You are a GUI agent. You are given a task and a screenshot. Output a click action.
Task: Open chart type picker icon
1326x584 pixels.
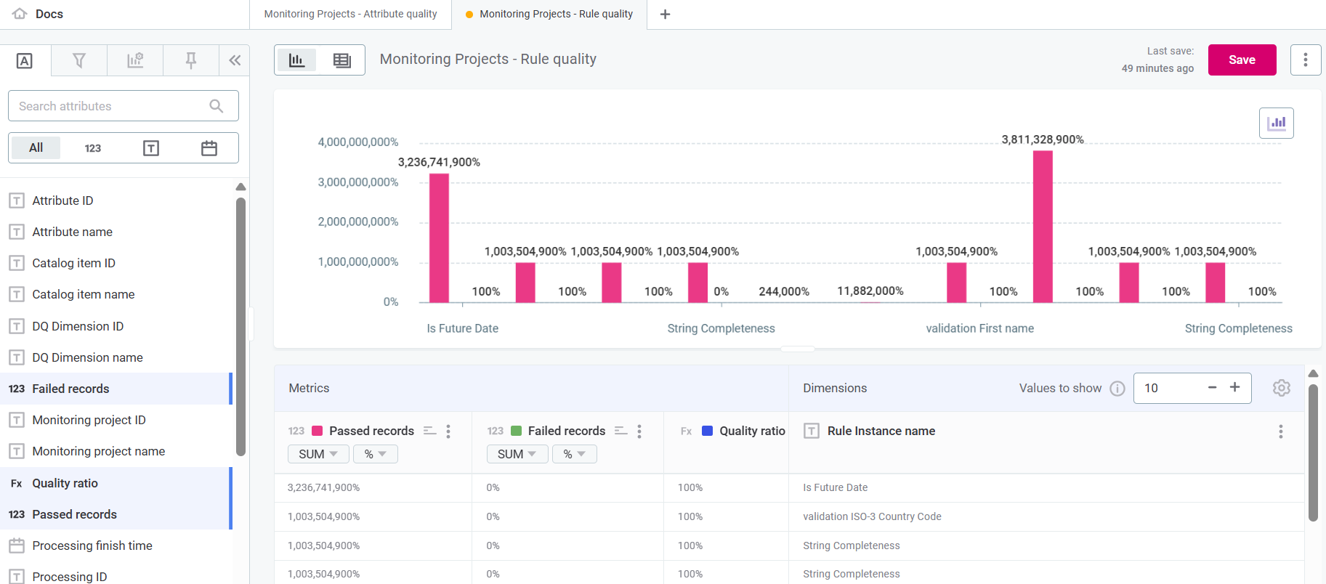click(1276, 123)
